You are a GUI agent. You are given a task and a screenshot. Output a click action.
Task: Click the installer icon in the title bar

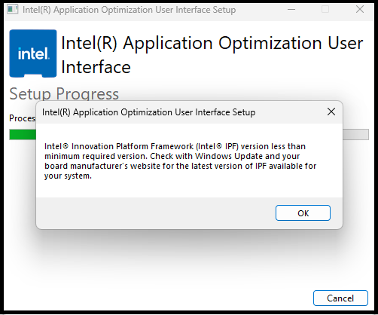point(13,10)
